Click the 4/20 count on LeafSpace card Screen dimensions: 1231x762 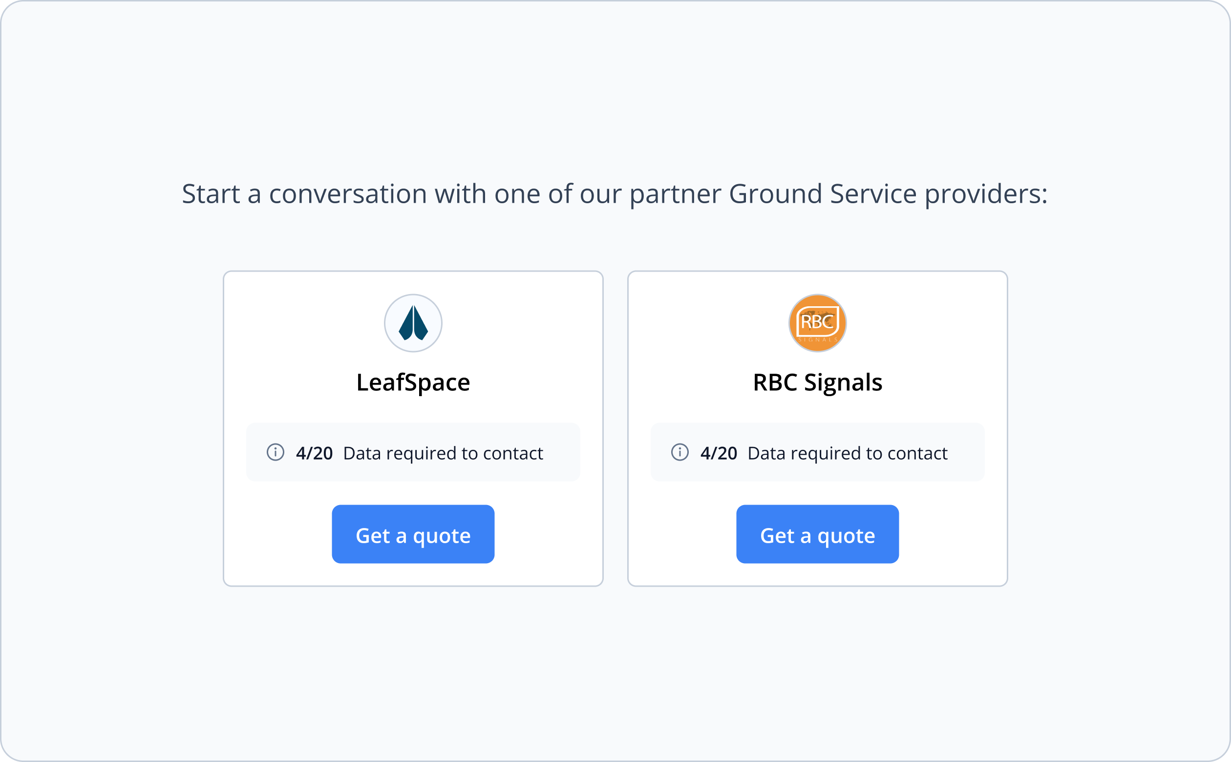(x=314, y=453)
